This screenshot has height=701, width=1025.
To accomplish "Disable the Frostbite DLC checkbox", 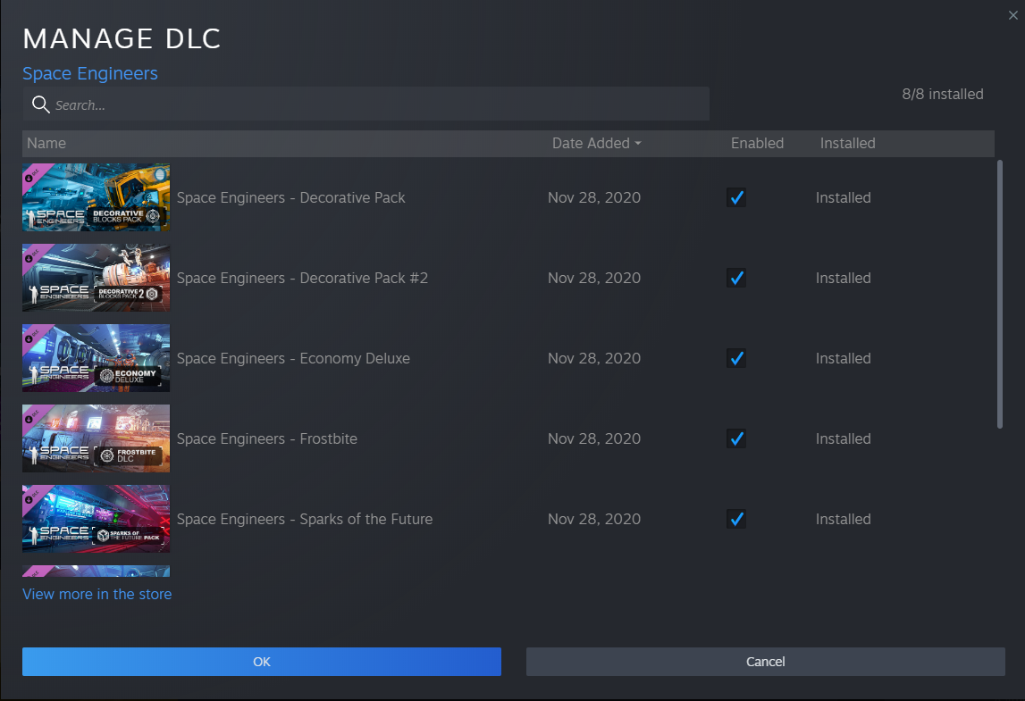I will click(736, 438).
